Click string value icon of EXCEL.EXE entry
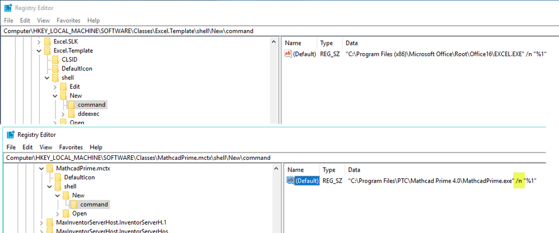Viewport: 559px width, 233px height. tap(288, 54)
